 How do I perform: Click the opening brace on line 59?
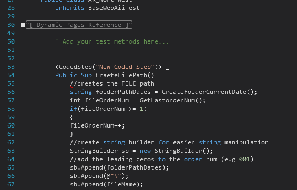[71, 117]
